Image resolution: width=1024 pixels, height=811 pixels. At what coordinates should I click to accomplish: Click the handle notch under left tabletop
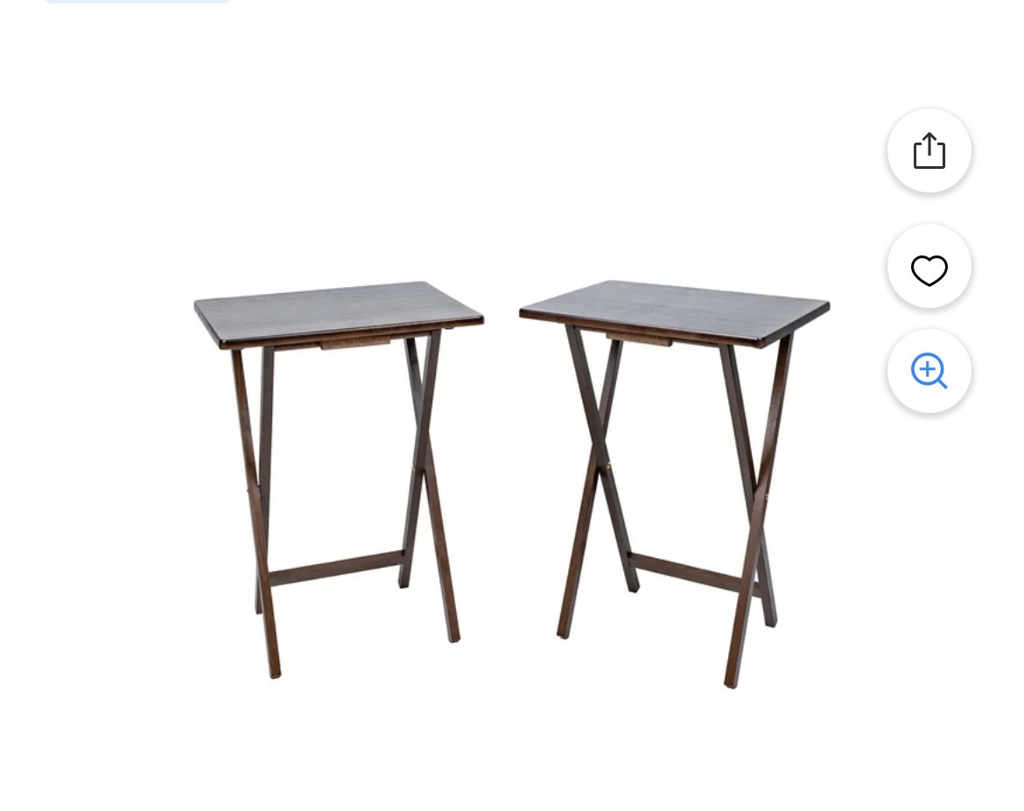click(x=355, y=344)
